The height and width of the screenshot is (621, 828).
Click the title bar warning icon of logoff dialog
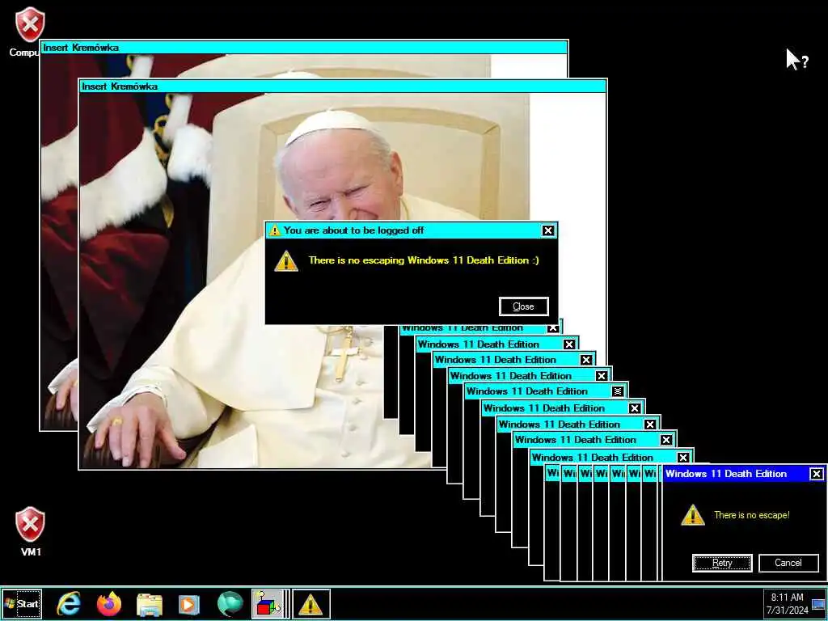tap(275, 230)
